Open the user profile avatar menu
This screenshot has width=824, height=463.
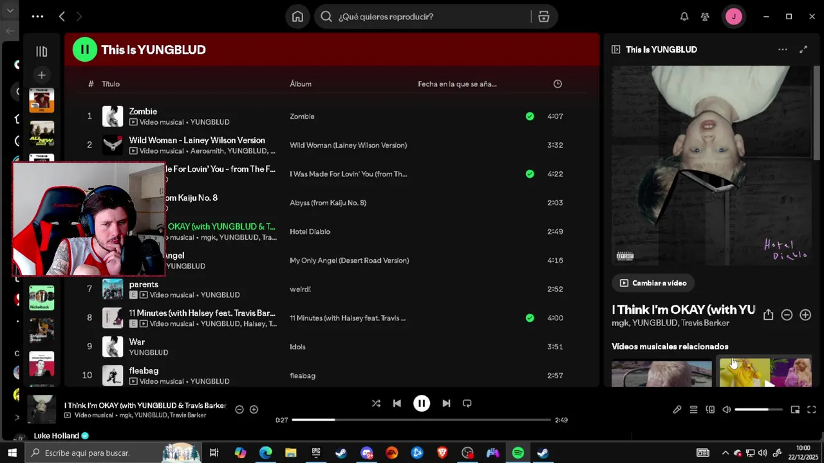734,17
